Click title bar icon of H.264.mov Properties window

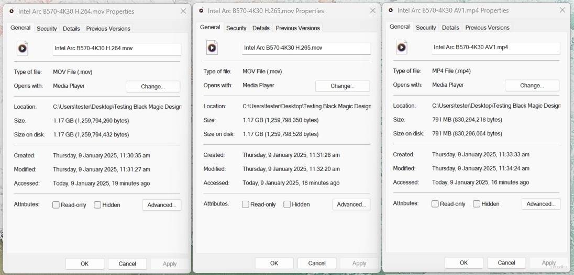[x=12, y=11]
